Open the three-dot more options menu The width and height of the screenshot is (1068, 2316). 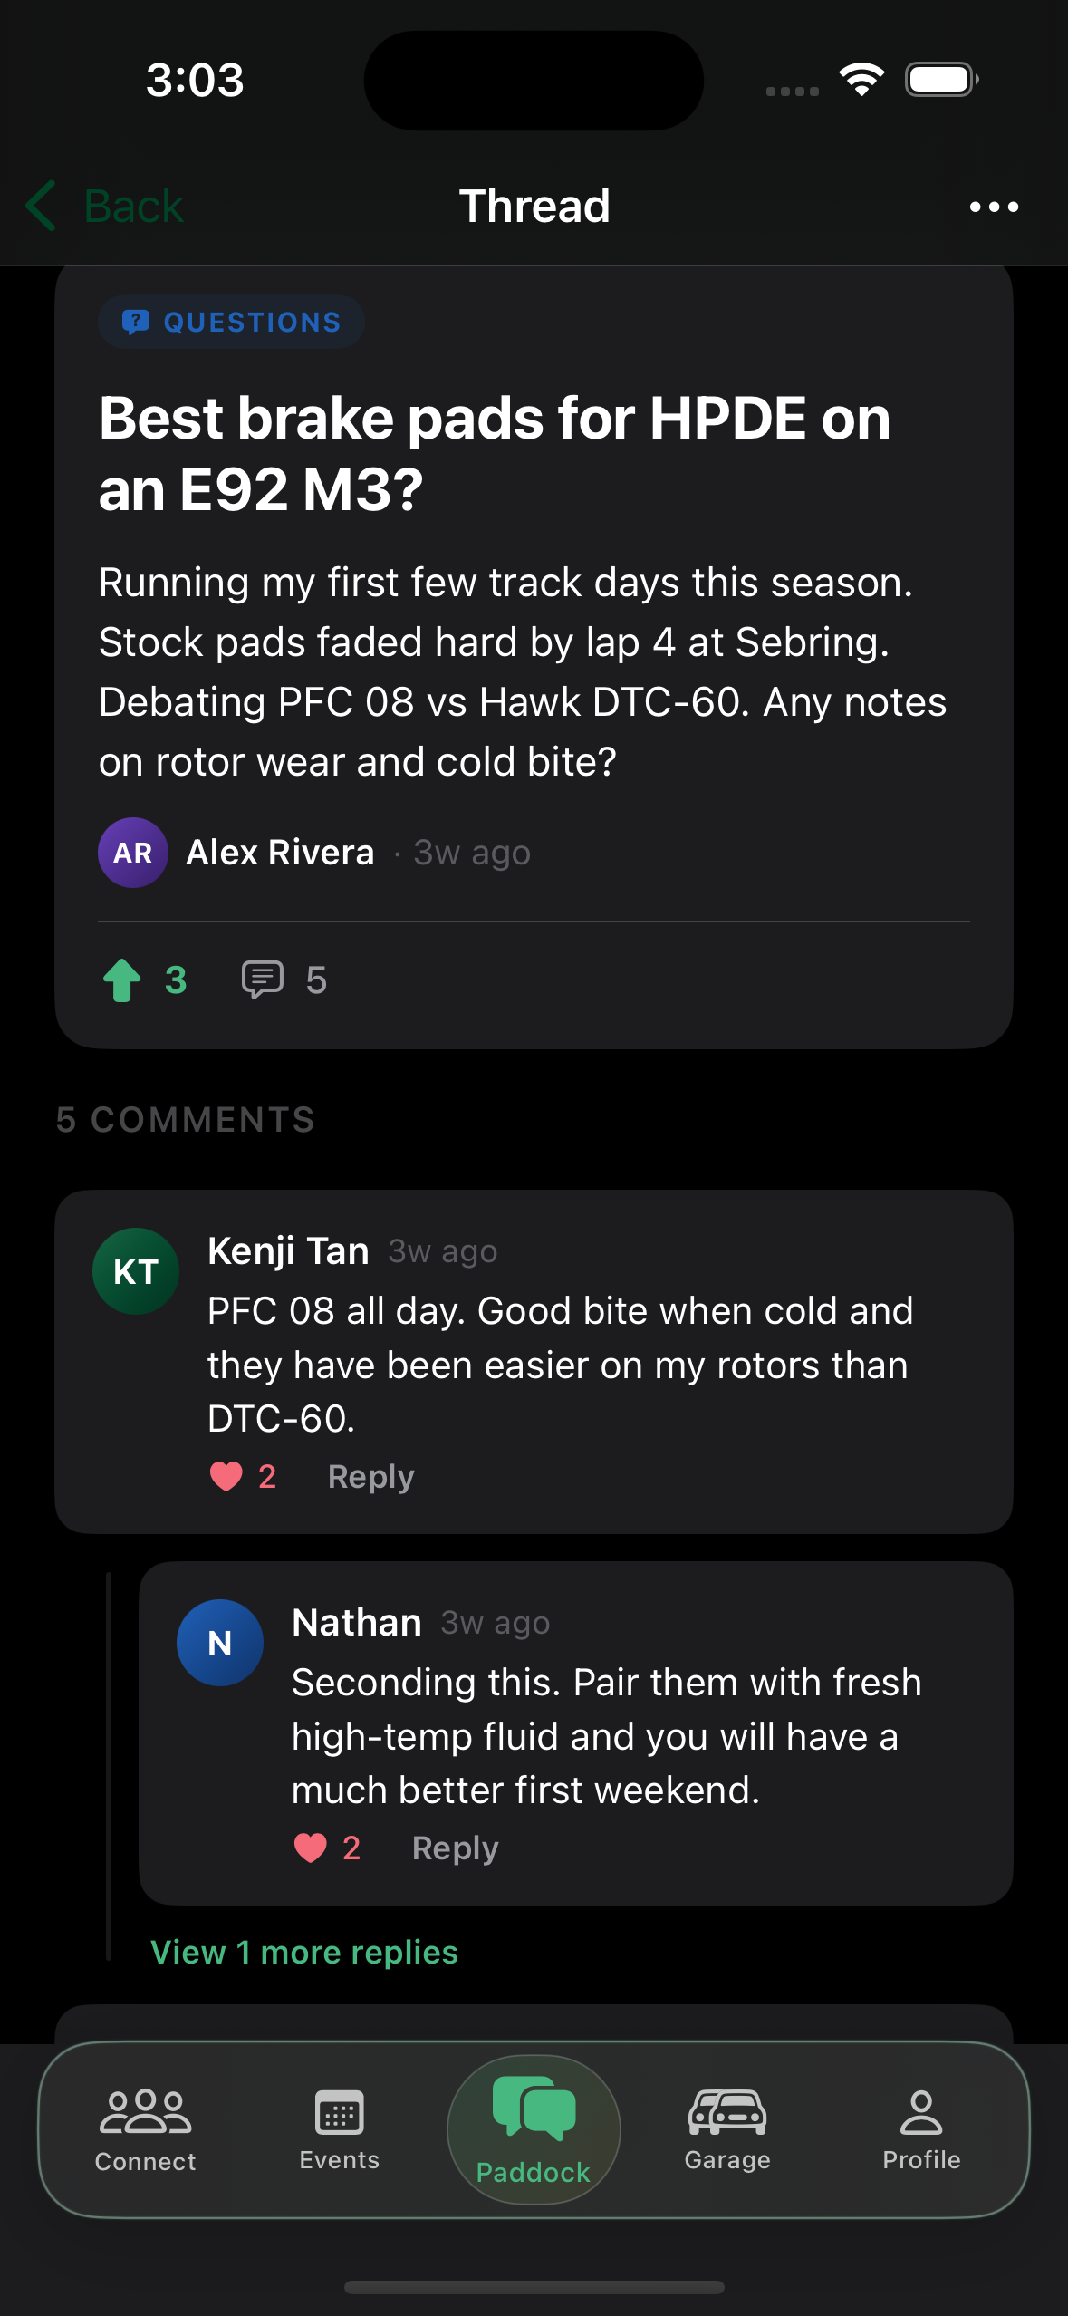tap(994, 207)
